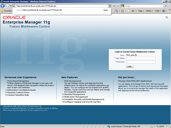Click the RSS feeds icon
Image resolution: width=171 pixels, height=128 pixels.
(x=123, y=11)
